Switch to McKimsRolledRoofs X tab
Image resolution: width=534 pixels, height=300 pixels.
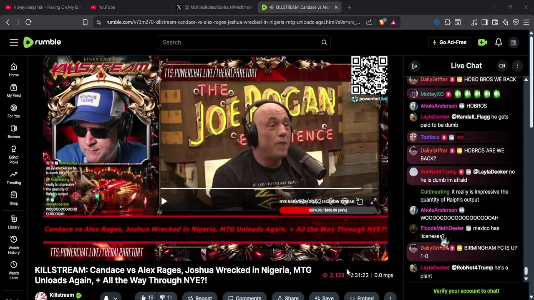pos(214,7)
